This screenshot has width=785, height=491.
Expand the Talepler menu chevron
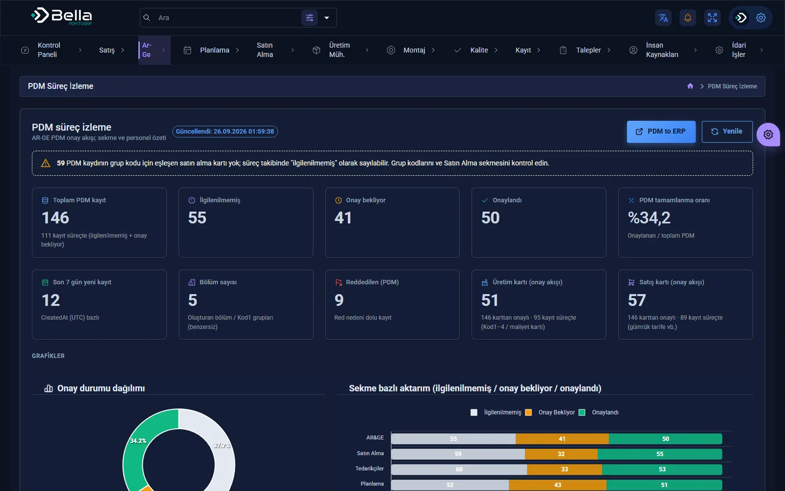coord(609,50)
